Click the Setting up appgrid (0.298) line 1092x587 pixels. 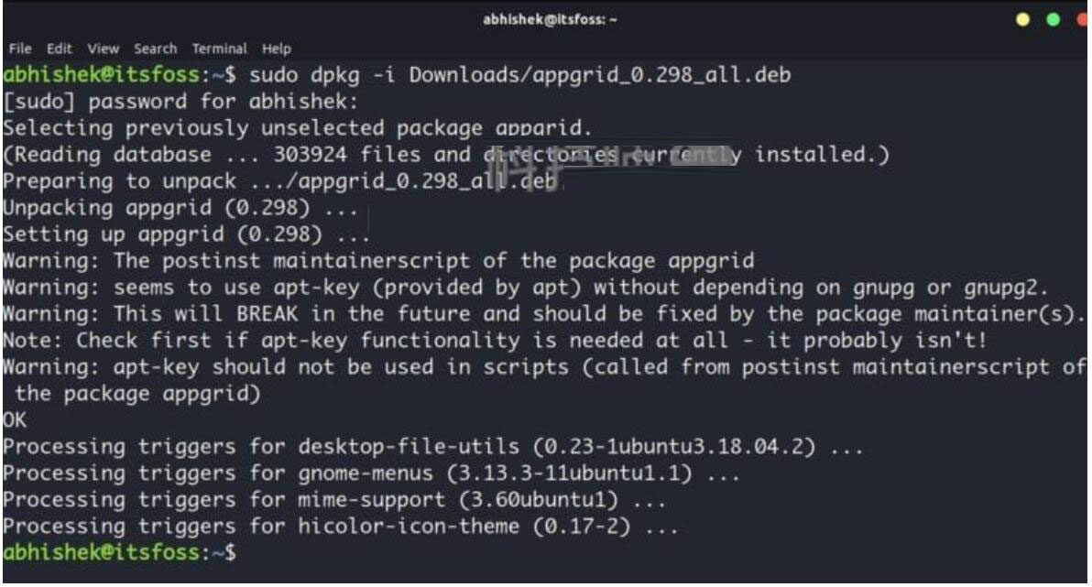[x=187, y=234]
